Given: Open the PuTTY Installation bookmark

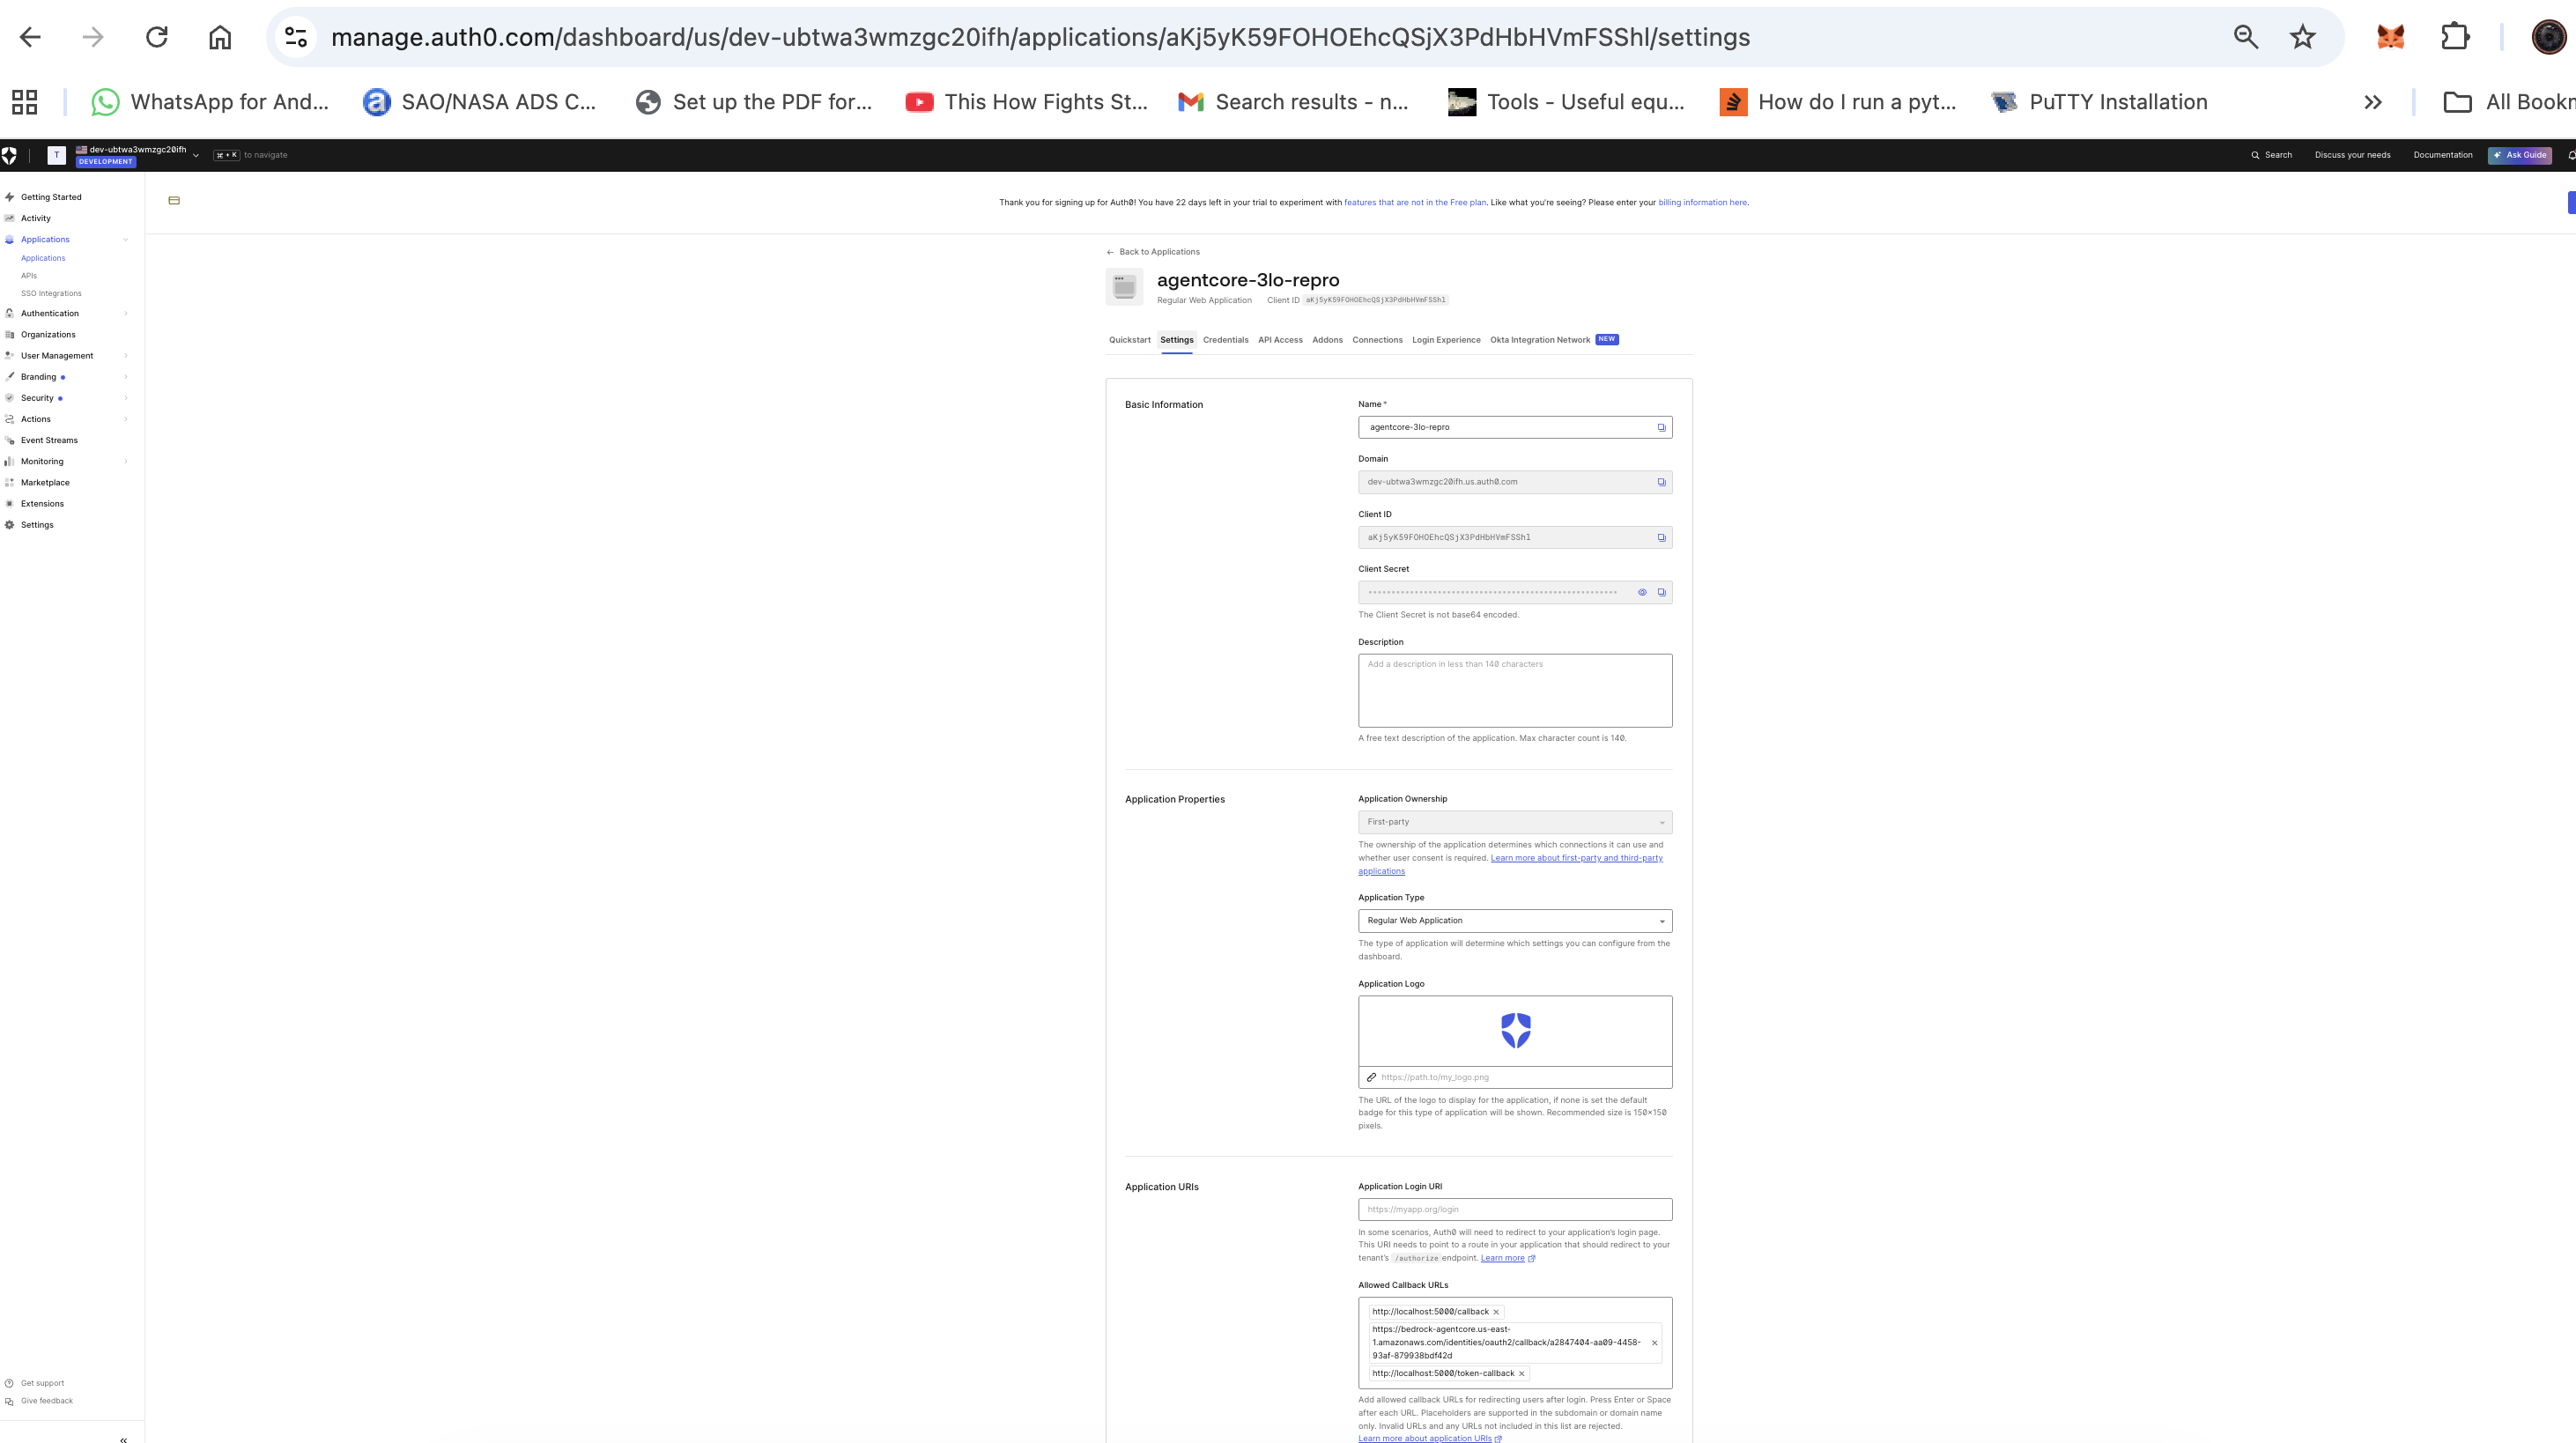Looking at the screenshot, I should point(2099,102).
